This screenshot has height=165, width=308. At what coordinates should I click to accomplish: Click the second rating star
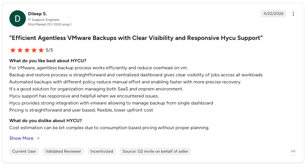[20, 50]
